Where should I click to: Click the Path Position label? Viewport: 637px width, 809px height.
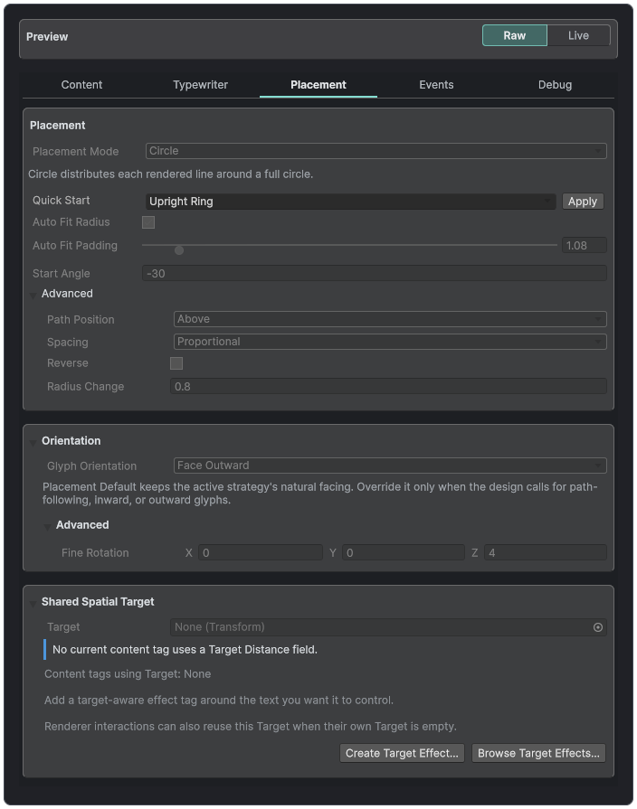tap(81, 319)
